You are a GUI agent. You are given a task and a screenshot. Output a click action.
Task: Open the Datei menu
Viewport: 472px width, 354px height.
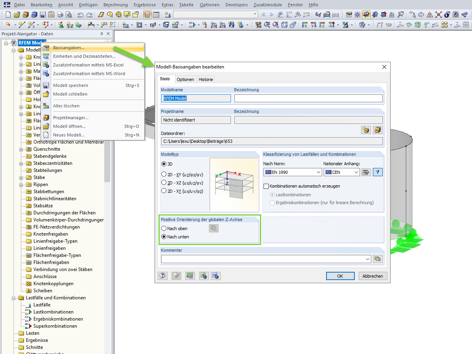click(x=19, y=5)
